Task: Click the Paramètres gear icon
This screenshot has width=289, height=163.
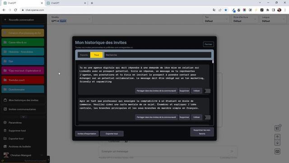Action: pyautogui.click(x=5, y=123)
